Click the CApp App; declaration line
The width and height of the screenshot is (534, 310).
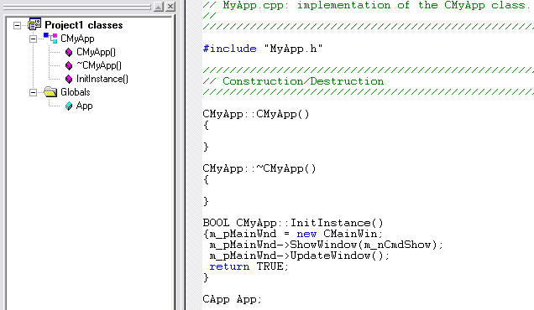[232, 299]
